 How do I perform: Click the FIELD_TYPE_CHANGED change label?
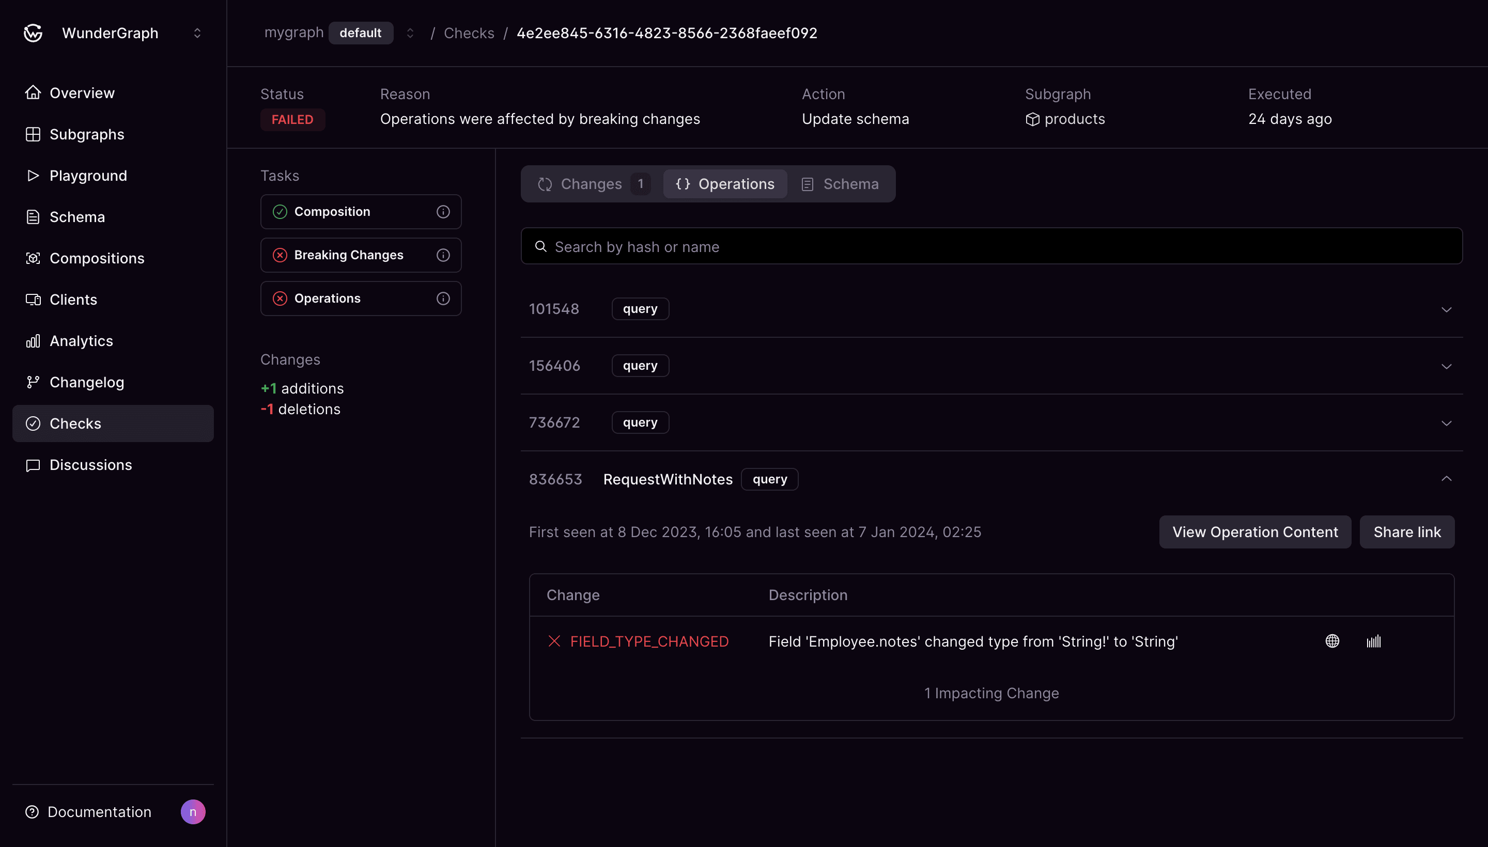coord(649,641)
